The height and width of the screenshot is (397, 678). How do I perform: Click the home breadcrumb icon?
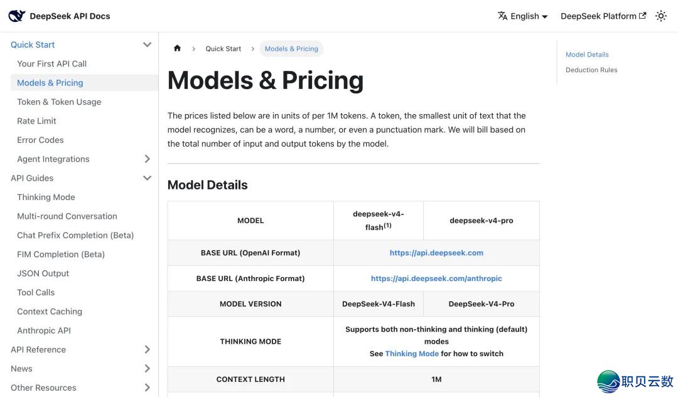point(177,48)
